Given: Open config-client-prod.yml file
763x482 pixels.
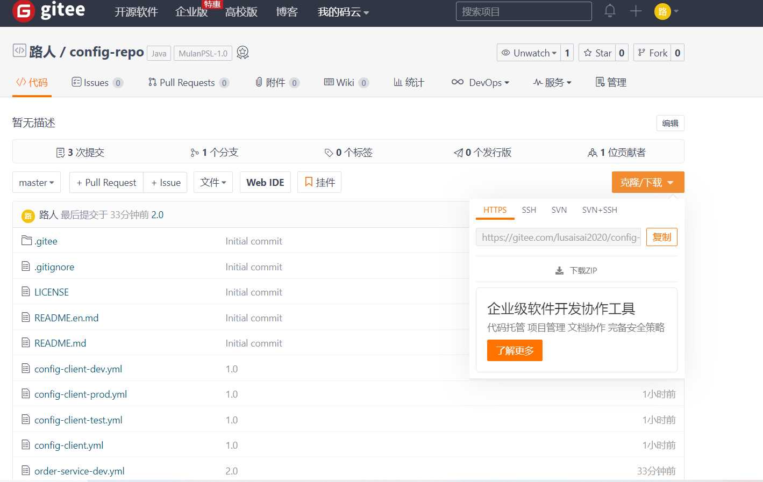Looking at the screenshot, I should point(81,394).
